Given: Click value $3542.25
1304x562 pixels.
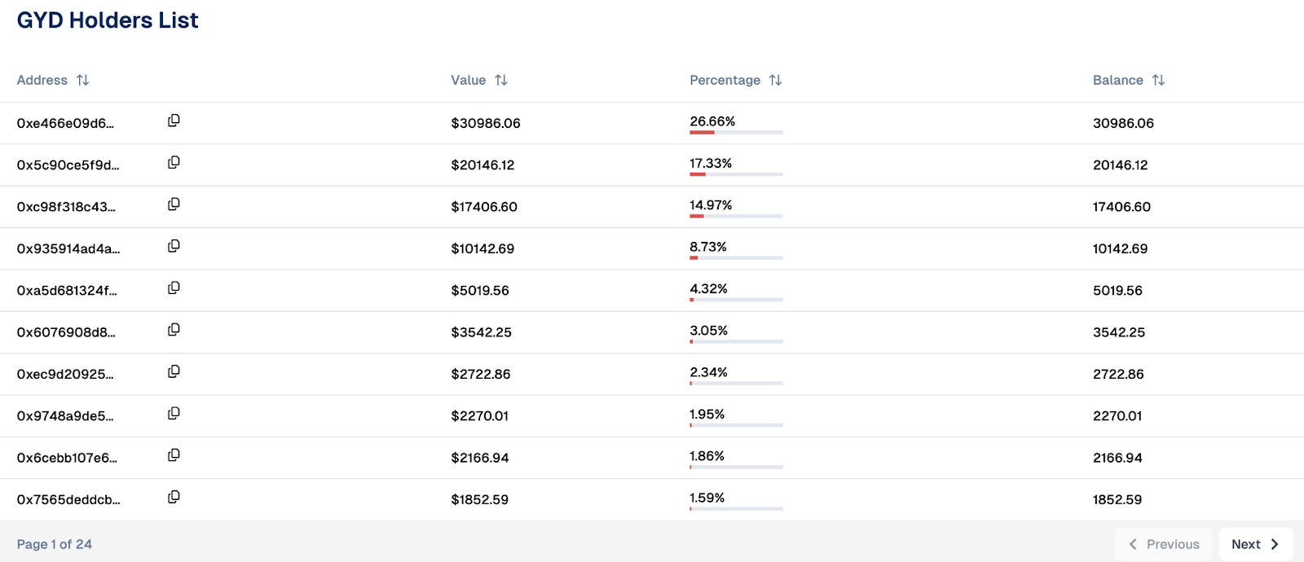Looking at the screenshot, I should click(481, 332).
